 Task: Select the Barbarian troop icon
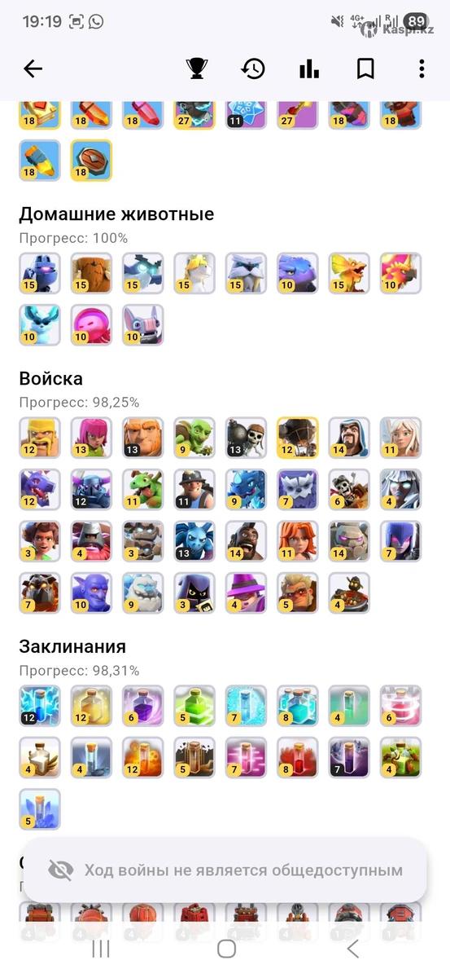click(40, 438)
